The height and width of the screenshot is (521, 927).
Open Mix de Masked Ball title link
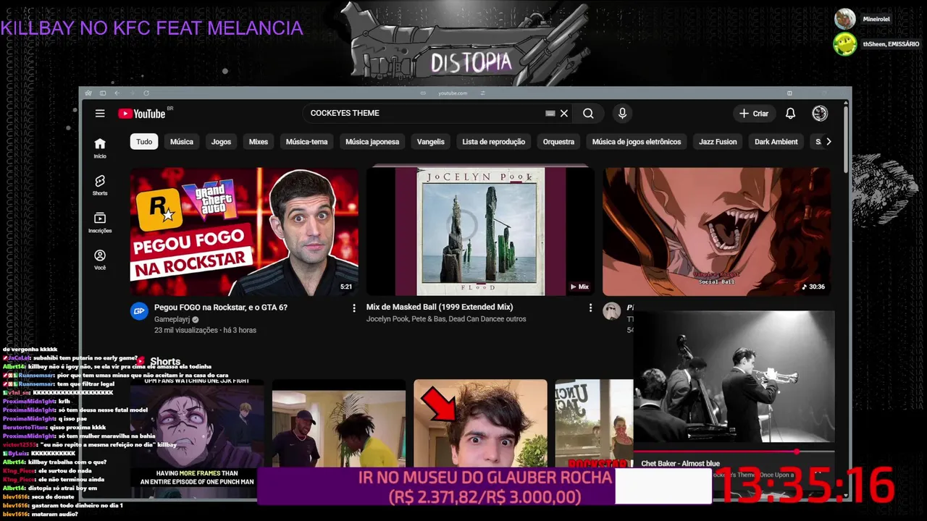point(440,308)
